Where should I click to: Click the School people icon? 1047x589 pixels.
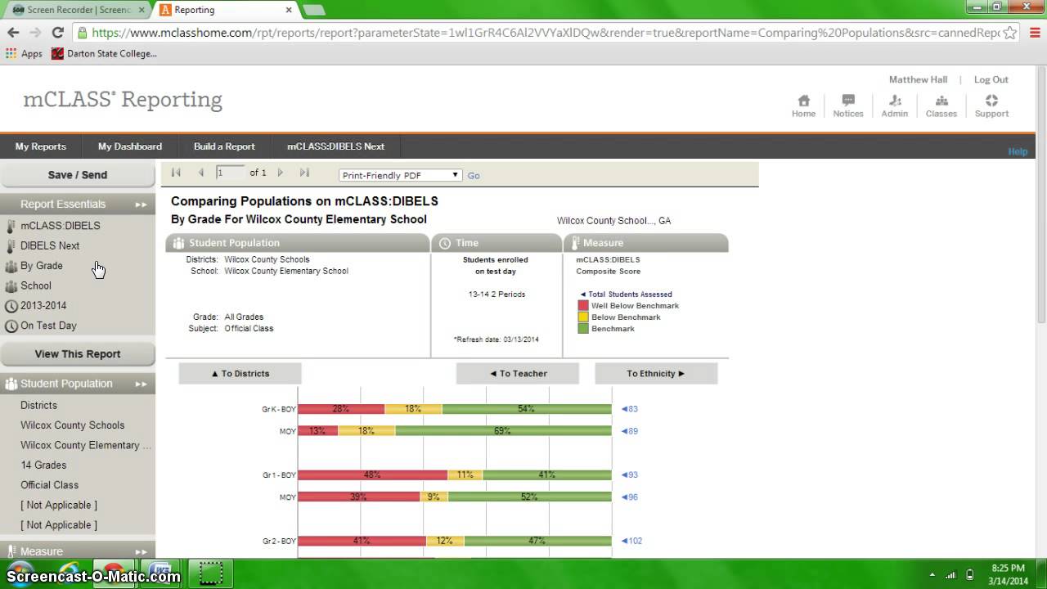click(11, 286)
